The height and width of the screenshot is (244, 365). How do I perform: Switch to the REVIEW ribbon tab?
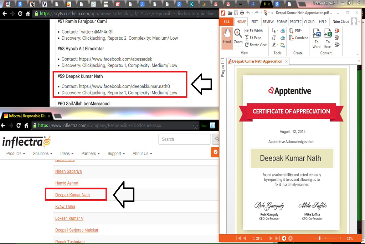click(268, 22)
